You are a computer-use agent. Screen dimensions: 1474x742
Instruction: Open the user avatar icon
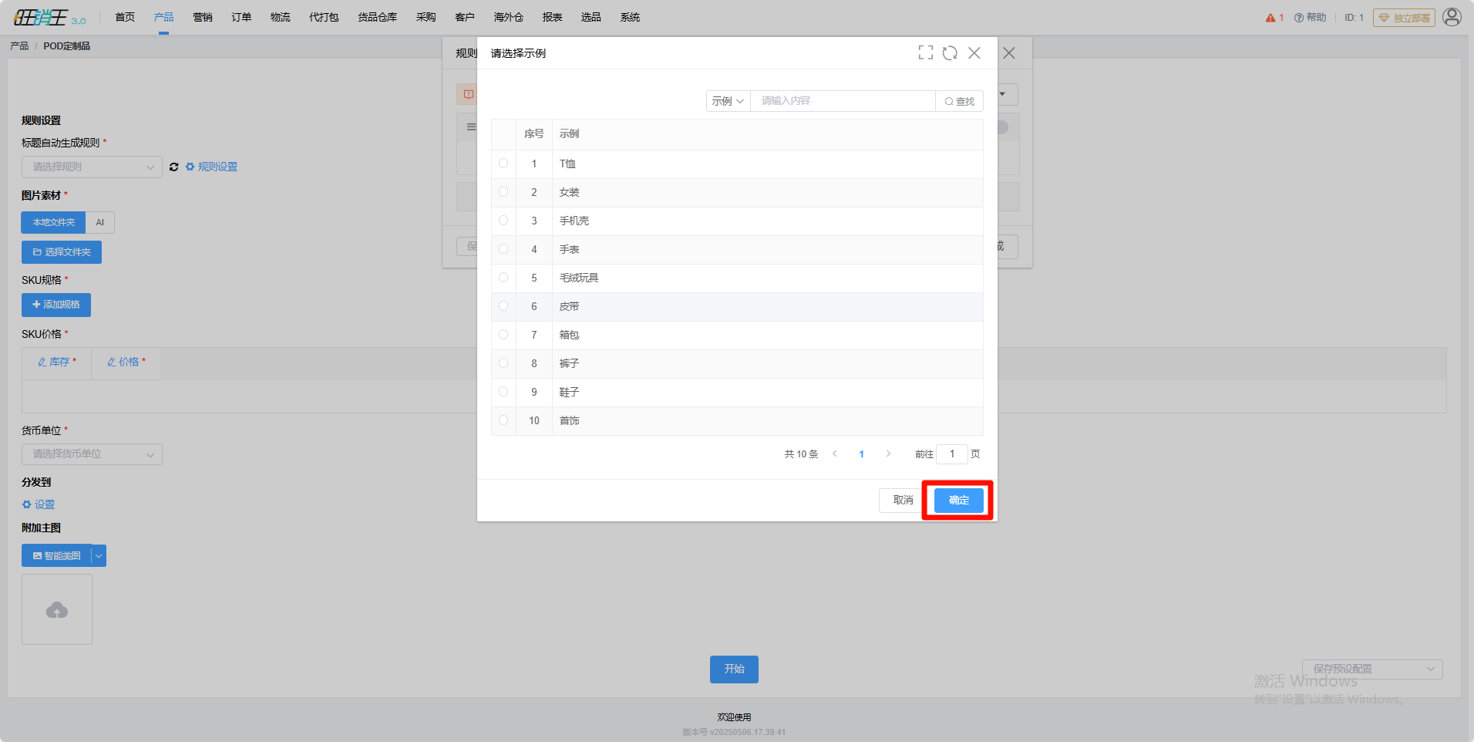point(1452,17)
